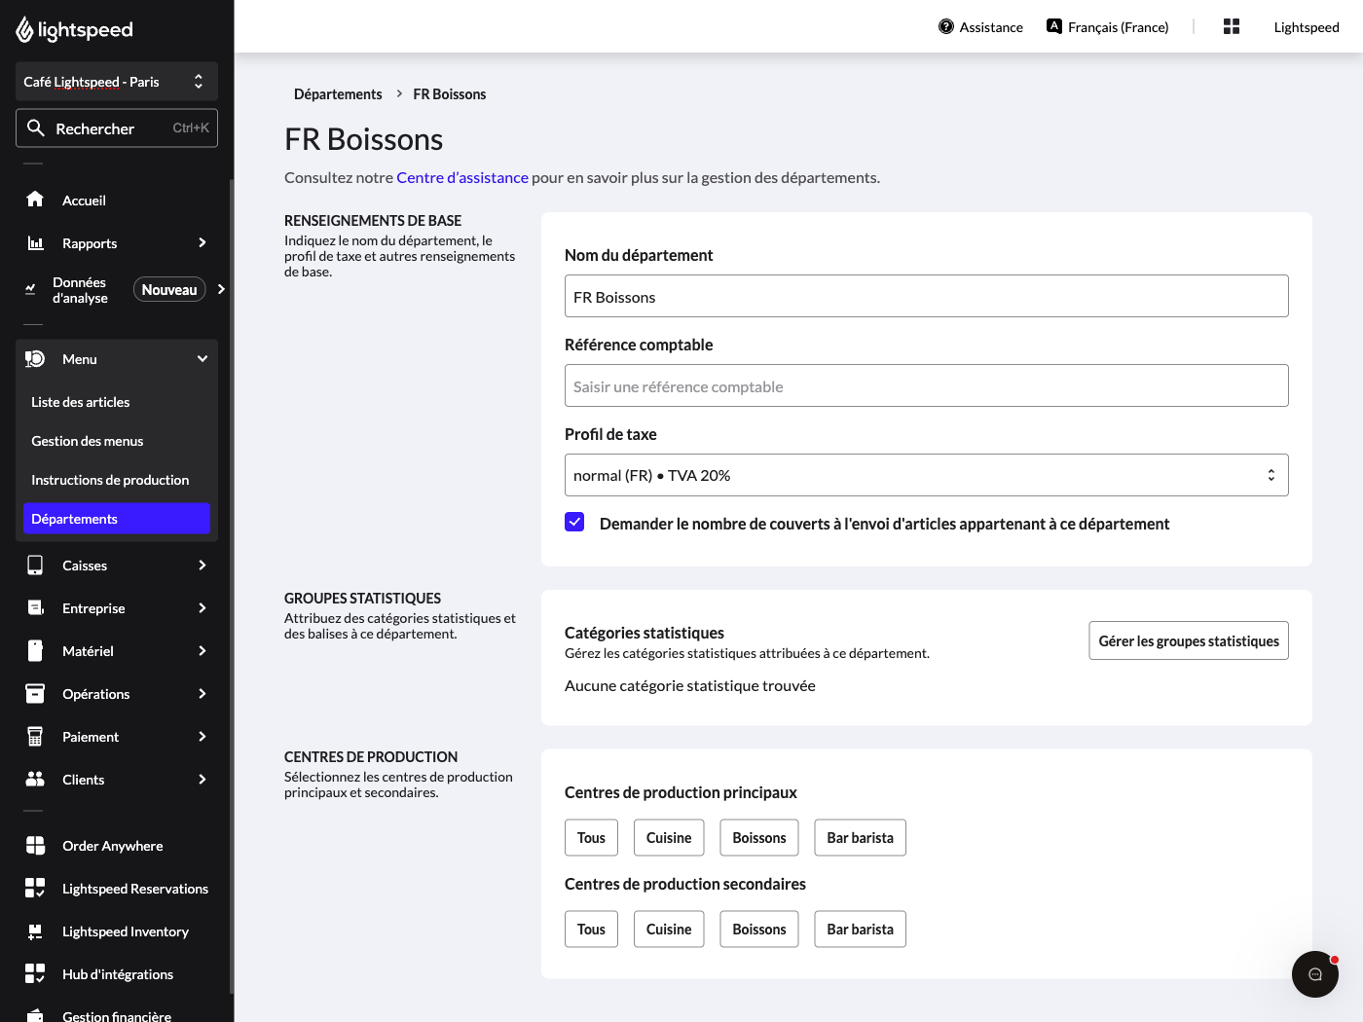Click the Order Anywhere icon

[x=35, y=845]
